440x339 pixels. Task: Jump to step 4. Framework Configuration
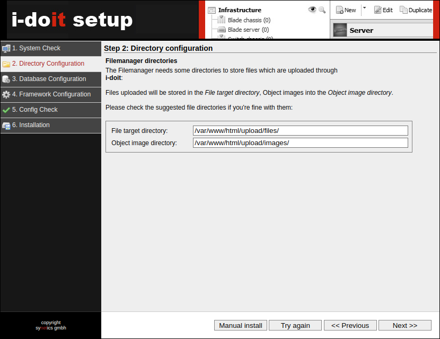point(51,94)
